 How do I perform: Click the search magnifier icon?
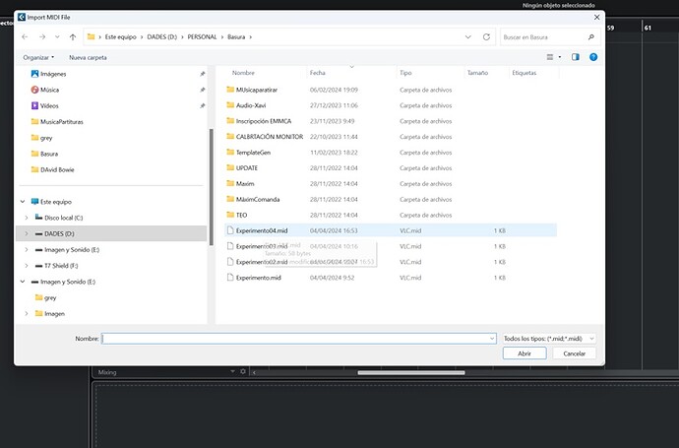591,37
